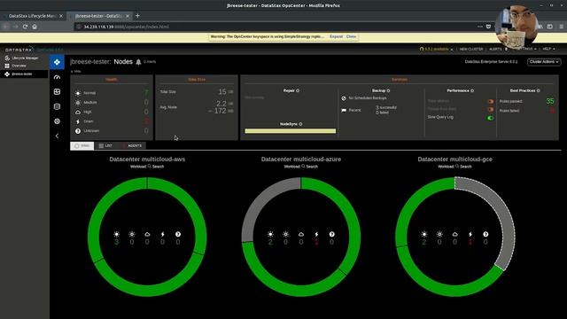Close the jbreese-tester browser tab
The image size is (567, 319).
[x=128, y=16]
